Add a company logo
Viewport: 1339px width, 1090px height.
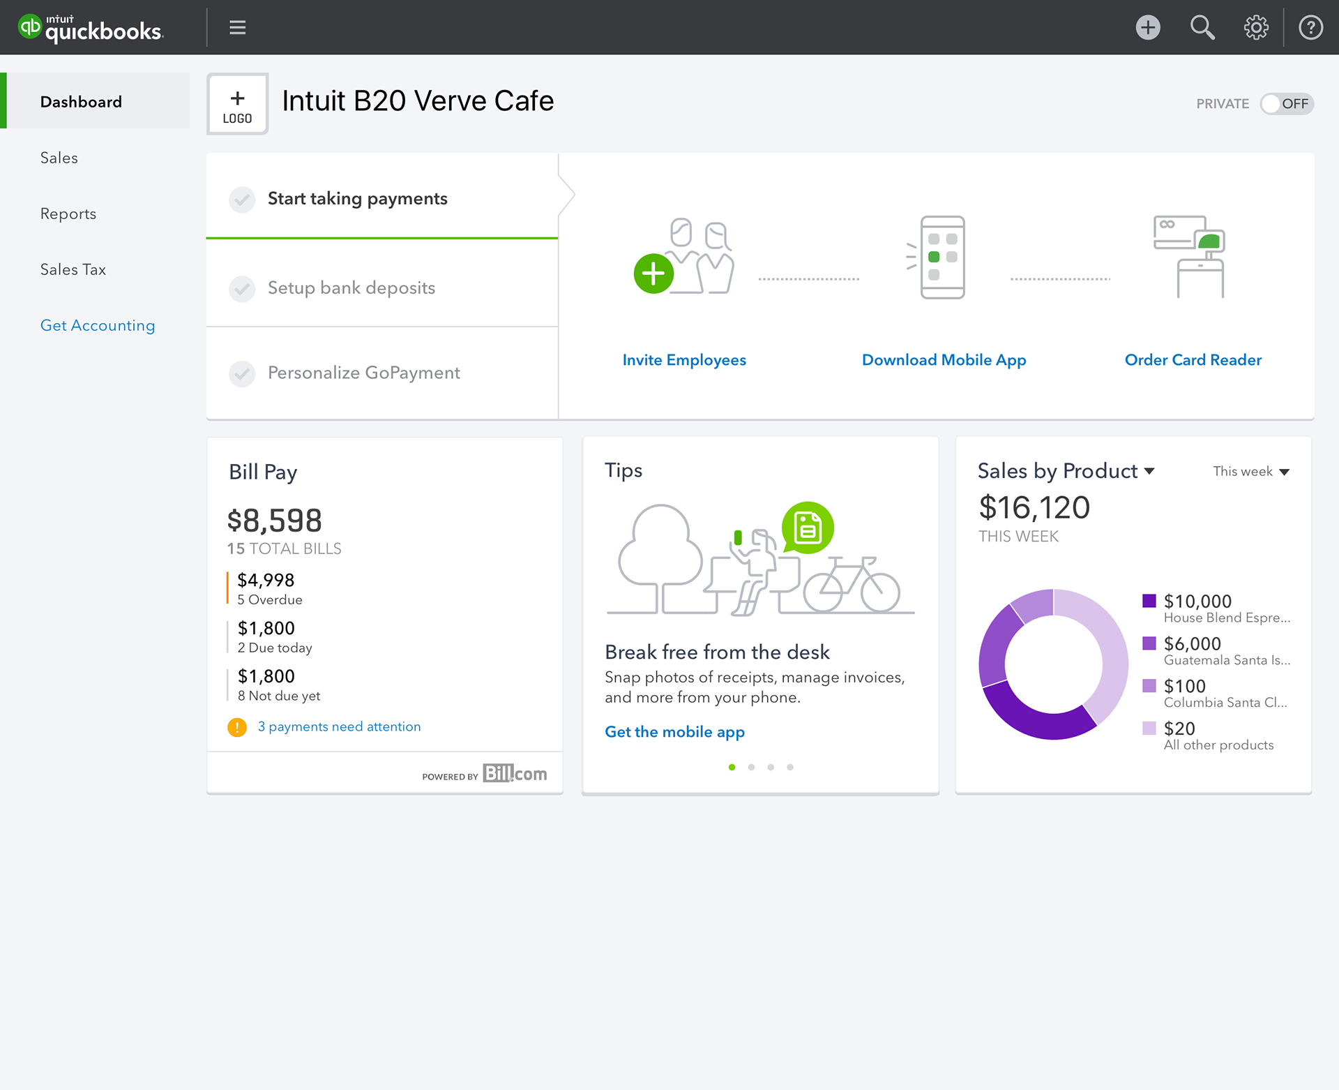[237, 104]
